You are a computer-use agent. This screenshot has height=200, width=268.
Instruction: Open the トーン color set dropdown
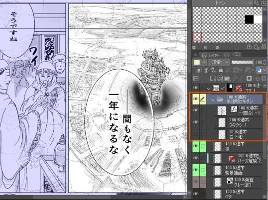click(222, 2)
